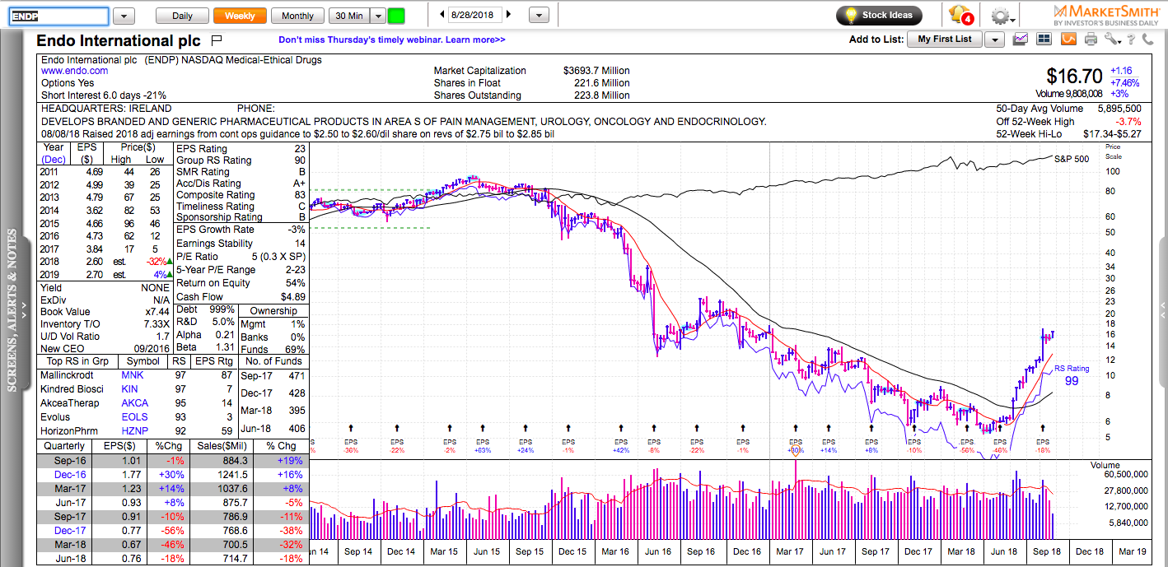This screenshot has height=567, width=1168.
Task: Open the chart overlay line-graph icon
Action: coord(1021,39)
